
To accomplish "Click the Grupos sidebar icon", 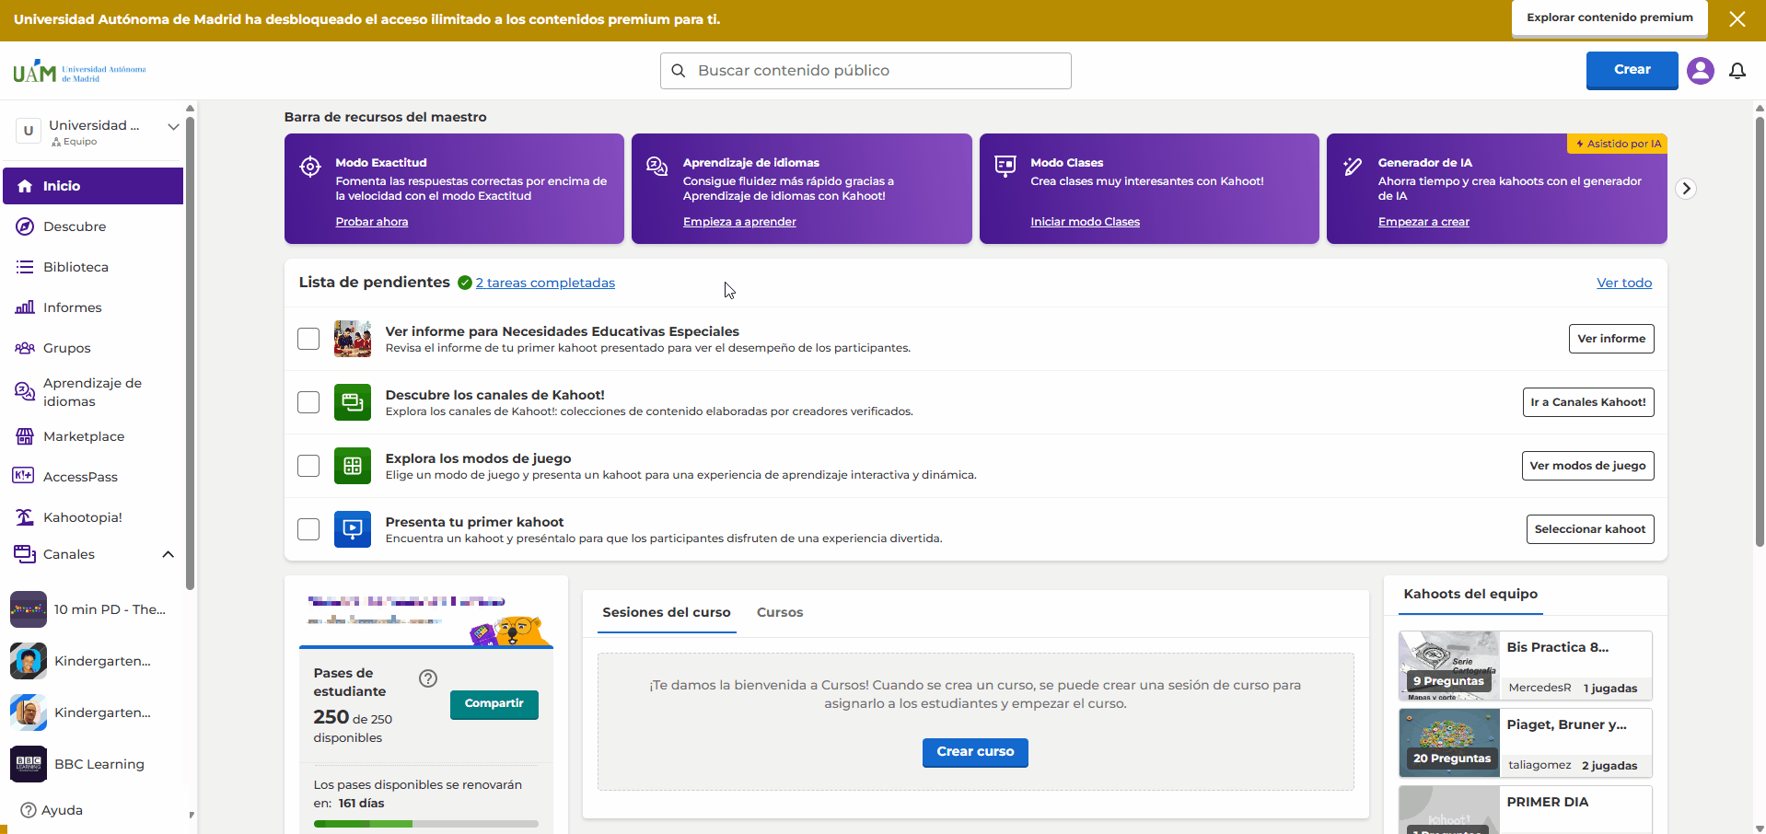I will tap(25, 348).
